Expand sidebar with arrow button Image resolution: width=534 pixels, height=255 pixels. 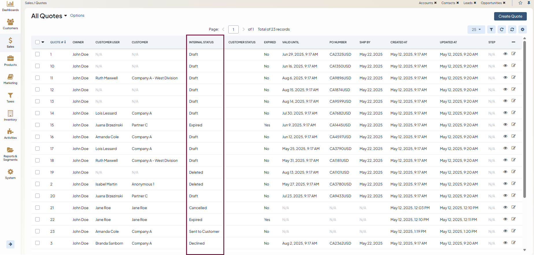(x=10, y=244)
